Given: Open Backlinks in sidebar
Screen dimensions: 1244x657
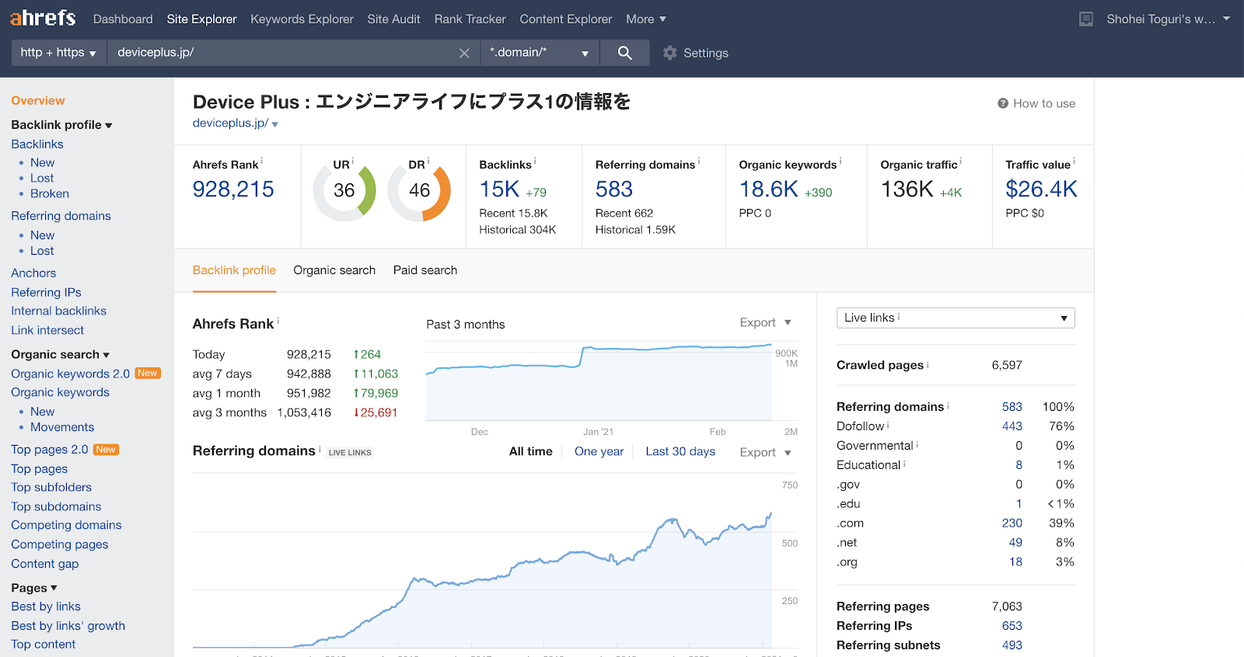Looking at the screenshot, I should tap(37, 144).
